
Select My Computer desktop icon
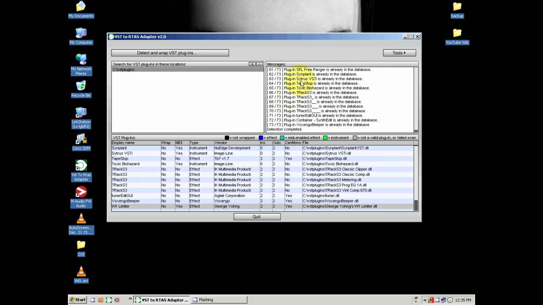[x=81, y=36]
